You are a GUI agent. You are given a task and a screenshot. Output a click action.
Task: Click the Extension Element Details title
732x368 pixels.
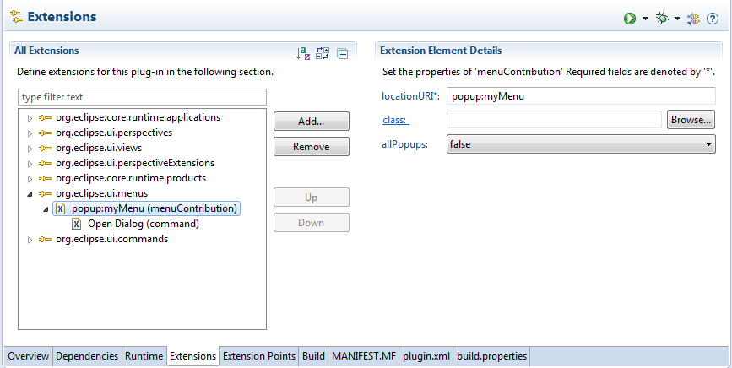441,51
